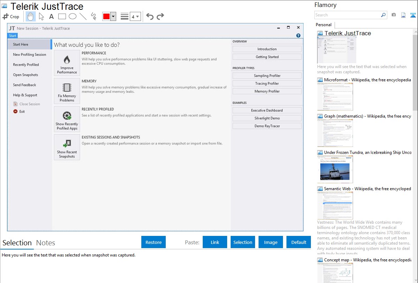Open the color picker dropdown arrow
The height and width of the screenshot is (283, 418).
click(x=113, y=16)
